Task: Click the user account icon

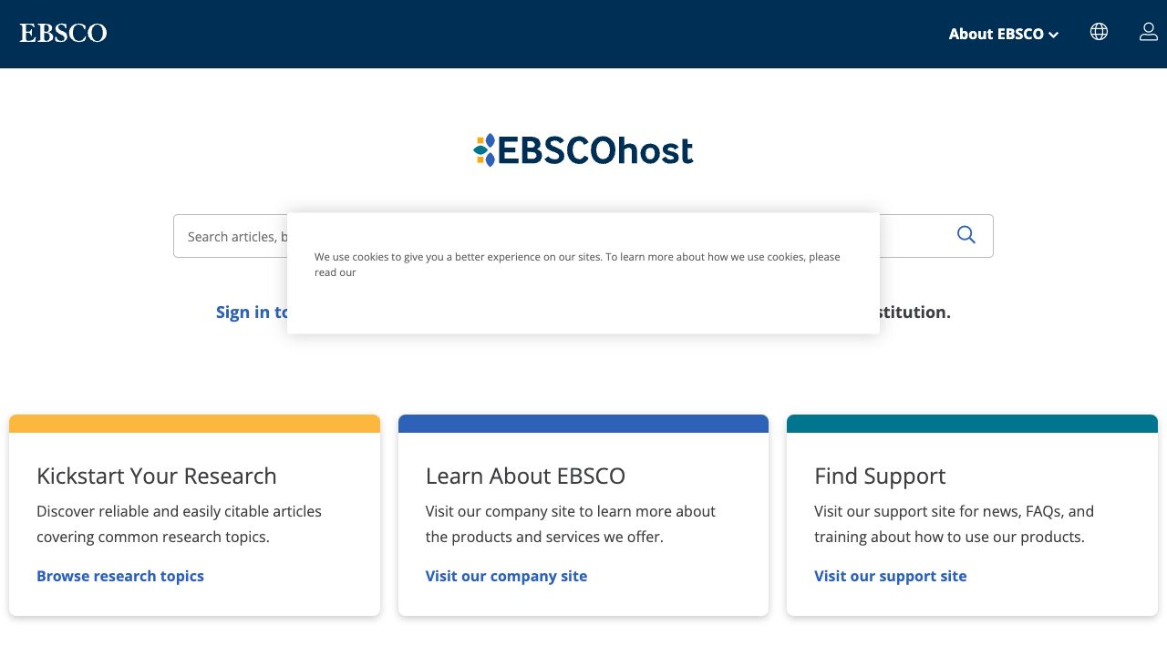Action: click(x=1148, y=32)
